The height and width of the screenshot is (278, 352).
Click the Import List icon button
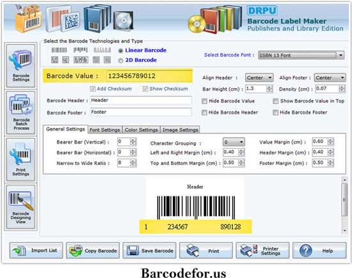(36, 251)
